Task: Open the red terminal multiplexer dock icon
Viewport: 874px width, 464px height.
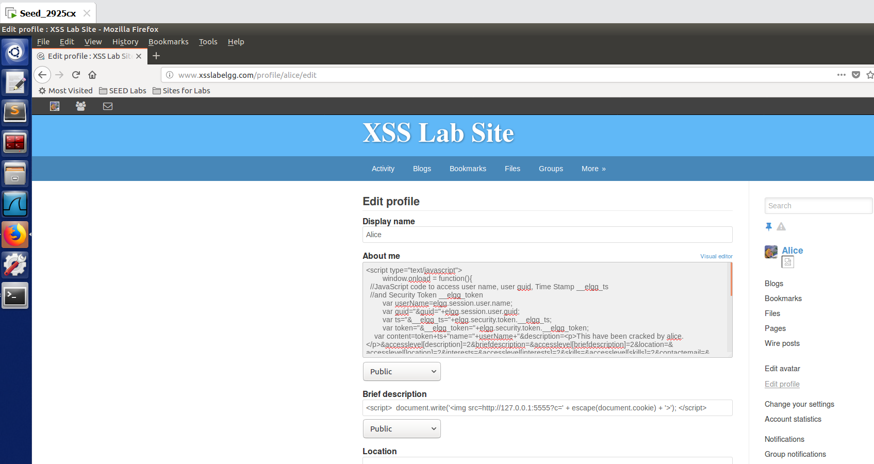Action: (x=15, y=143)
